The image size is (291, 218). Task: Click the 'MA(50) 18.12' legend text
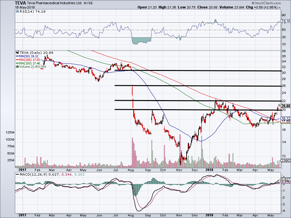click(29, 56)
